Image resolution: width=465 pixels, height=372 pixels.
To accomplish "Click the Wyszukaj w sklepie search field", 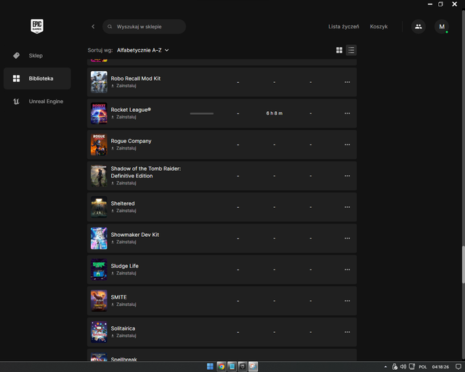I will pos(144,27).
